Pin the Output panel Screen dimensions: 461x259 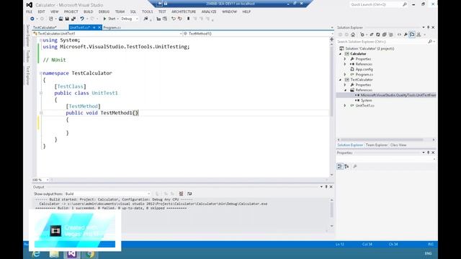pyautogui.click(x=326, y=187)
